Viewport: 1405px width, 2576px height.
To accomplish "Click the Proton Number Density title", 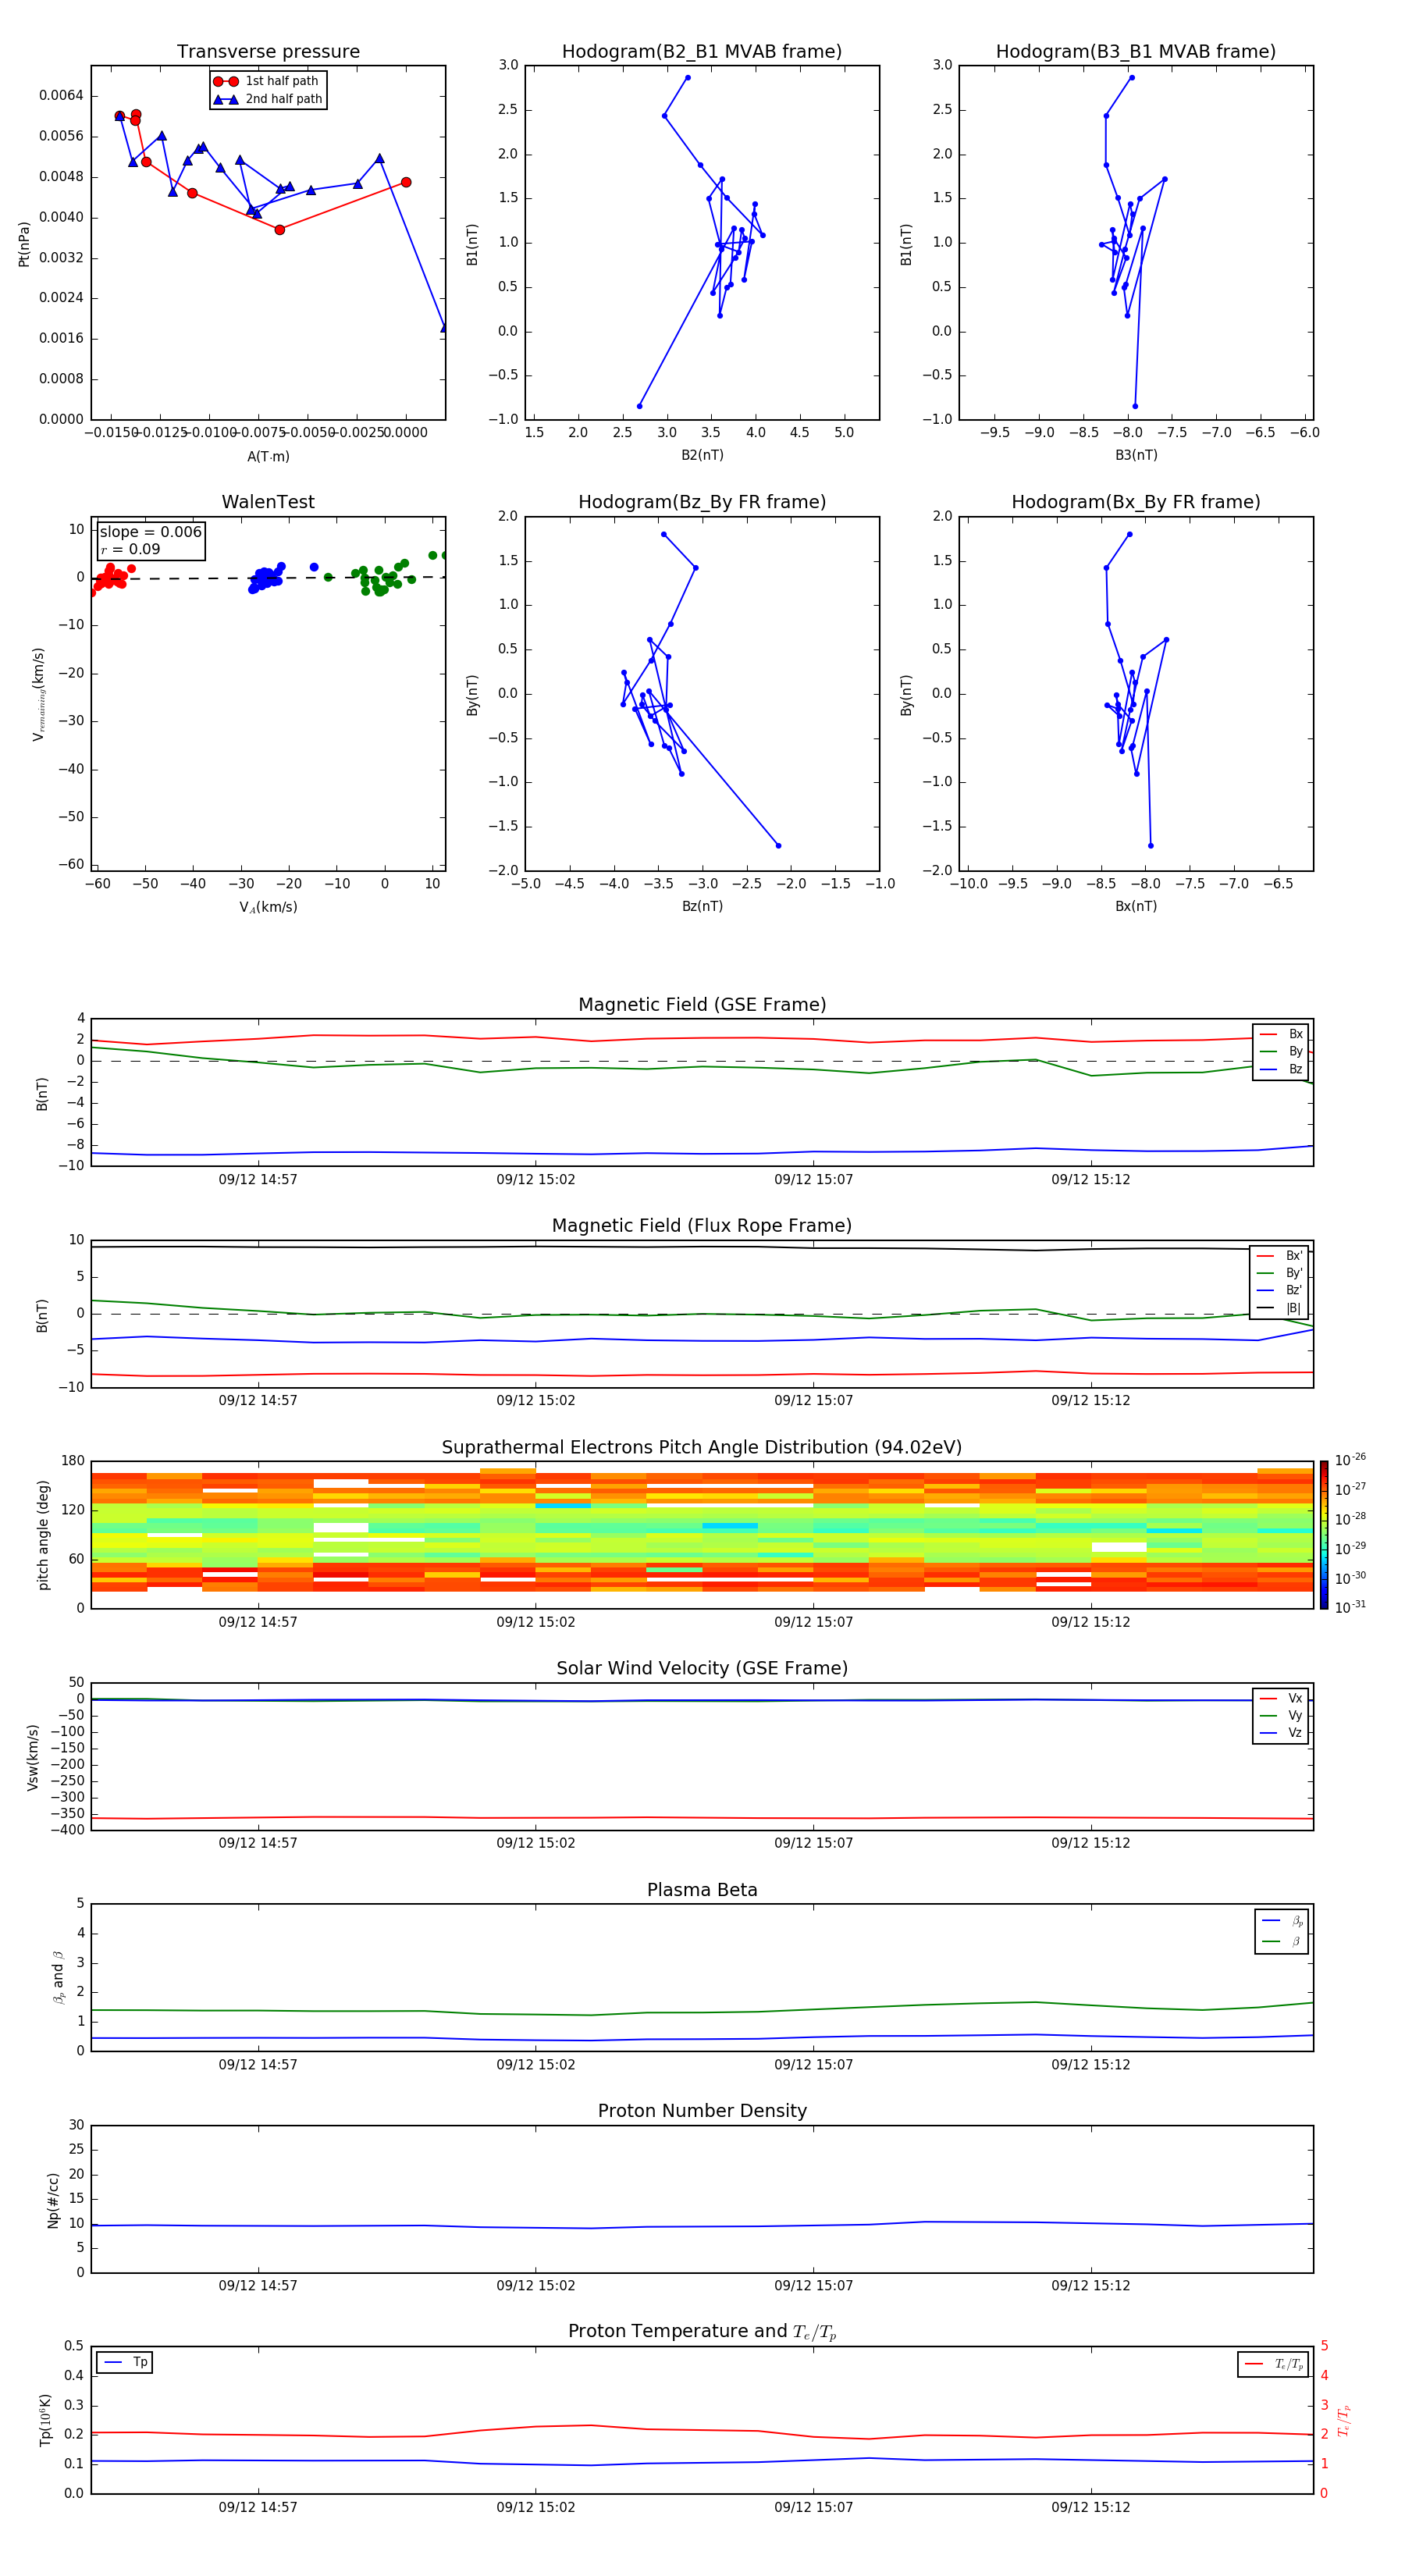I will click(701, 2111).
